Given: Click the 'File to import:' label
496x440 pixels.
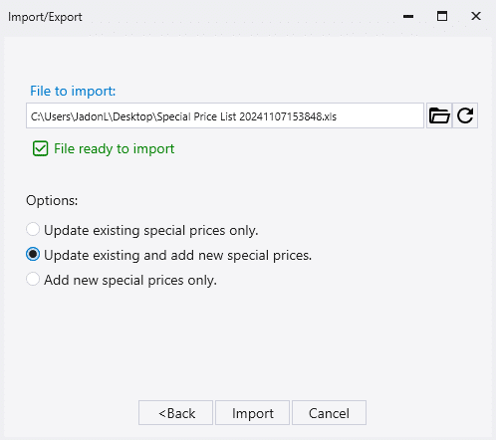Looking at the screenshot, I should coord(73,91).
